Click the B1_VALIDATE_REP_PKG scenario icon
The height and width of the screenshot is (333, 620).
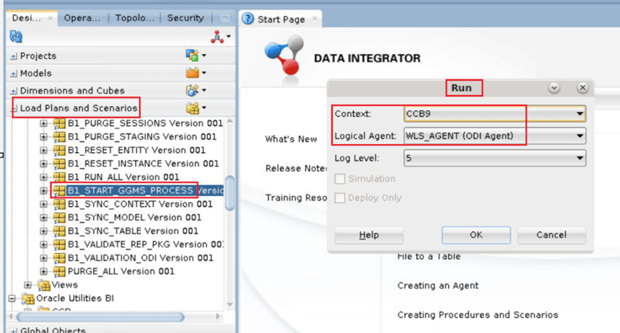[60, 244]
